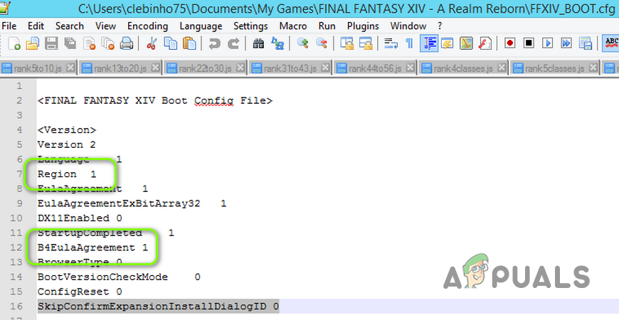The width and height of the screenshot is (619, 320).
Task: Open the Window menu
Action: click(408, 26)
